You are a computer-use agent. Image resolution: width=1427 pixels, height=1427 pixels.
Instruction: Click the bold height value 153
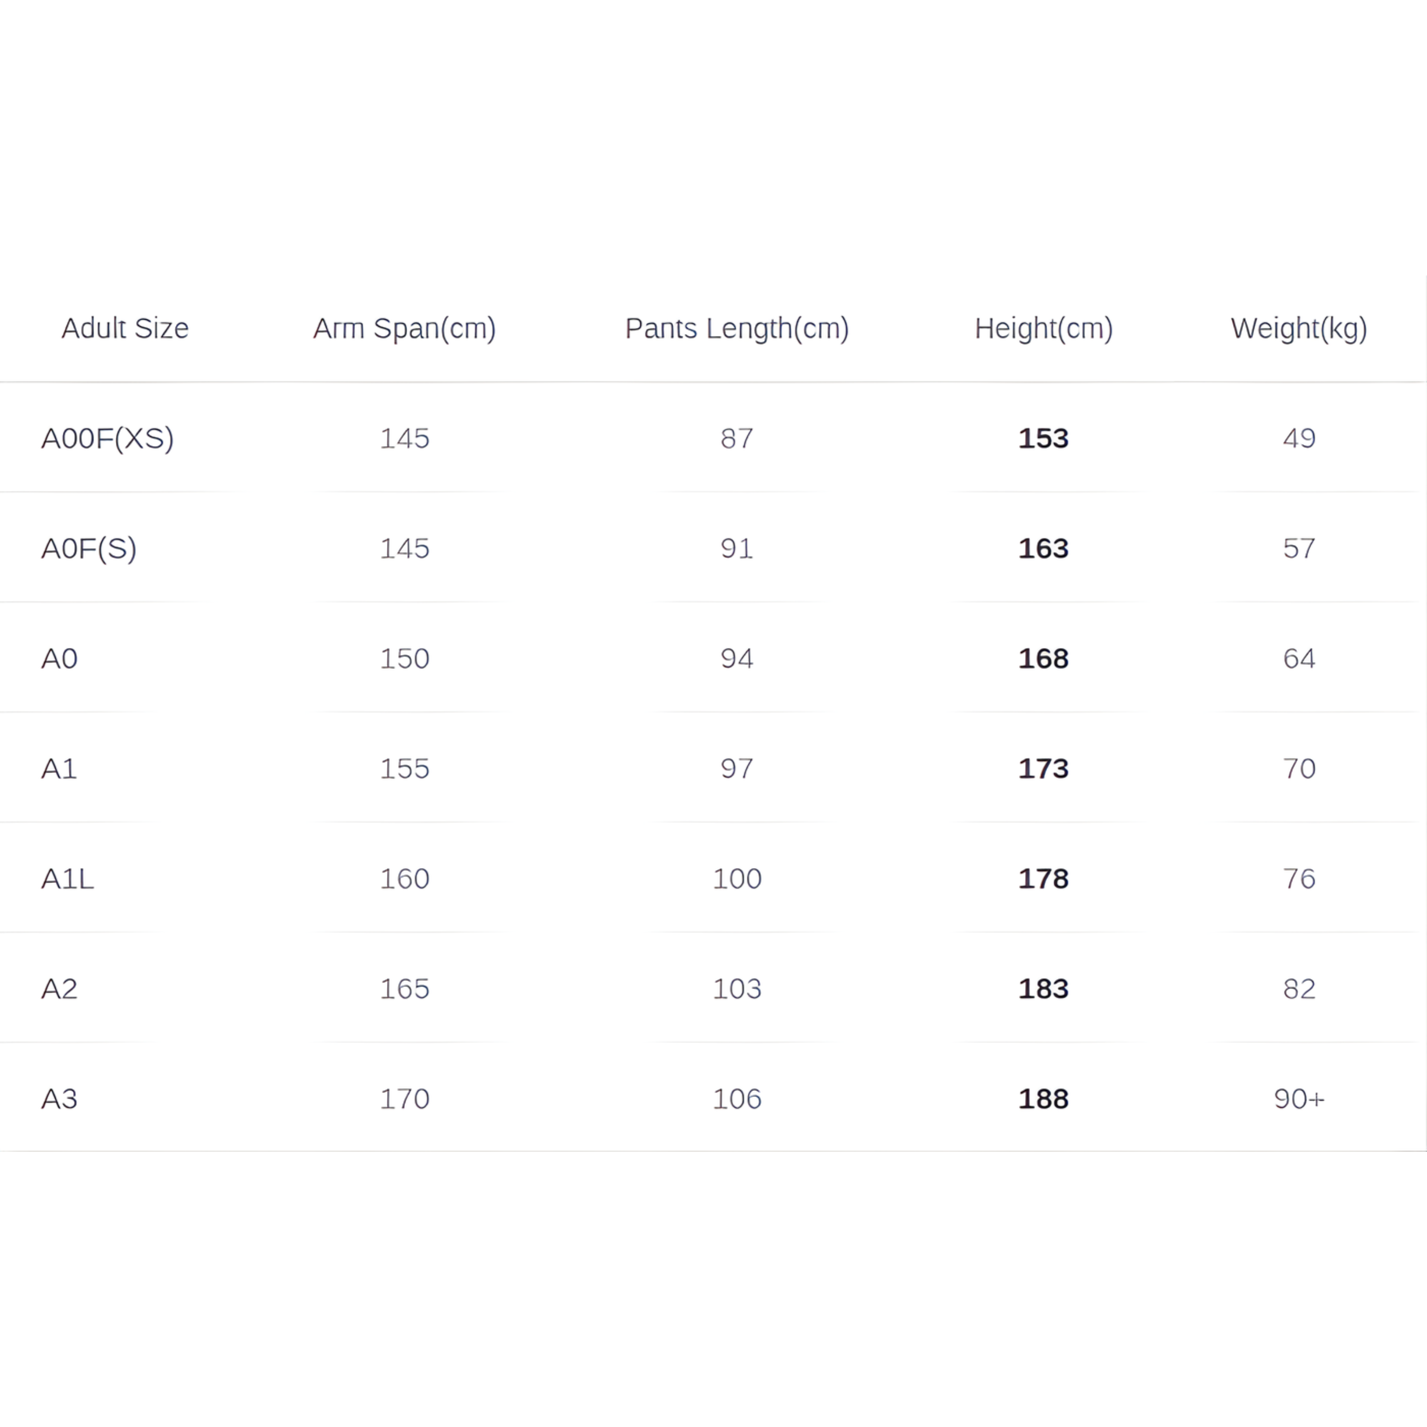click(1043, 438)
